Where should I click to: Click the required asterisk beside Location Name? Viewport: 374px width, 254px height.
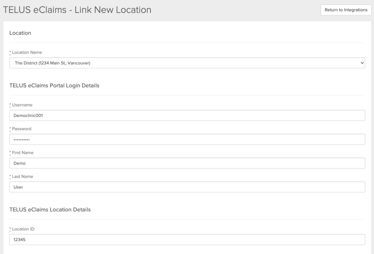coord(10,53)
